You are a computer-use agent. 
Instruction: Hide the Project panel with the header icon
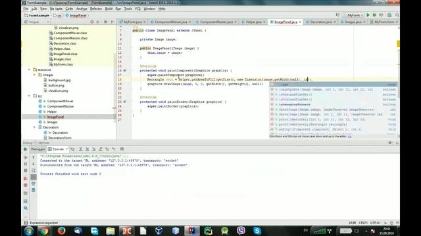[112, 22]
